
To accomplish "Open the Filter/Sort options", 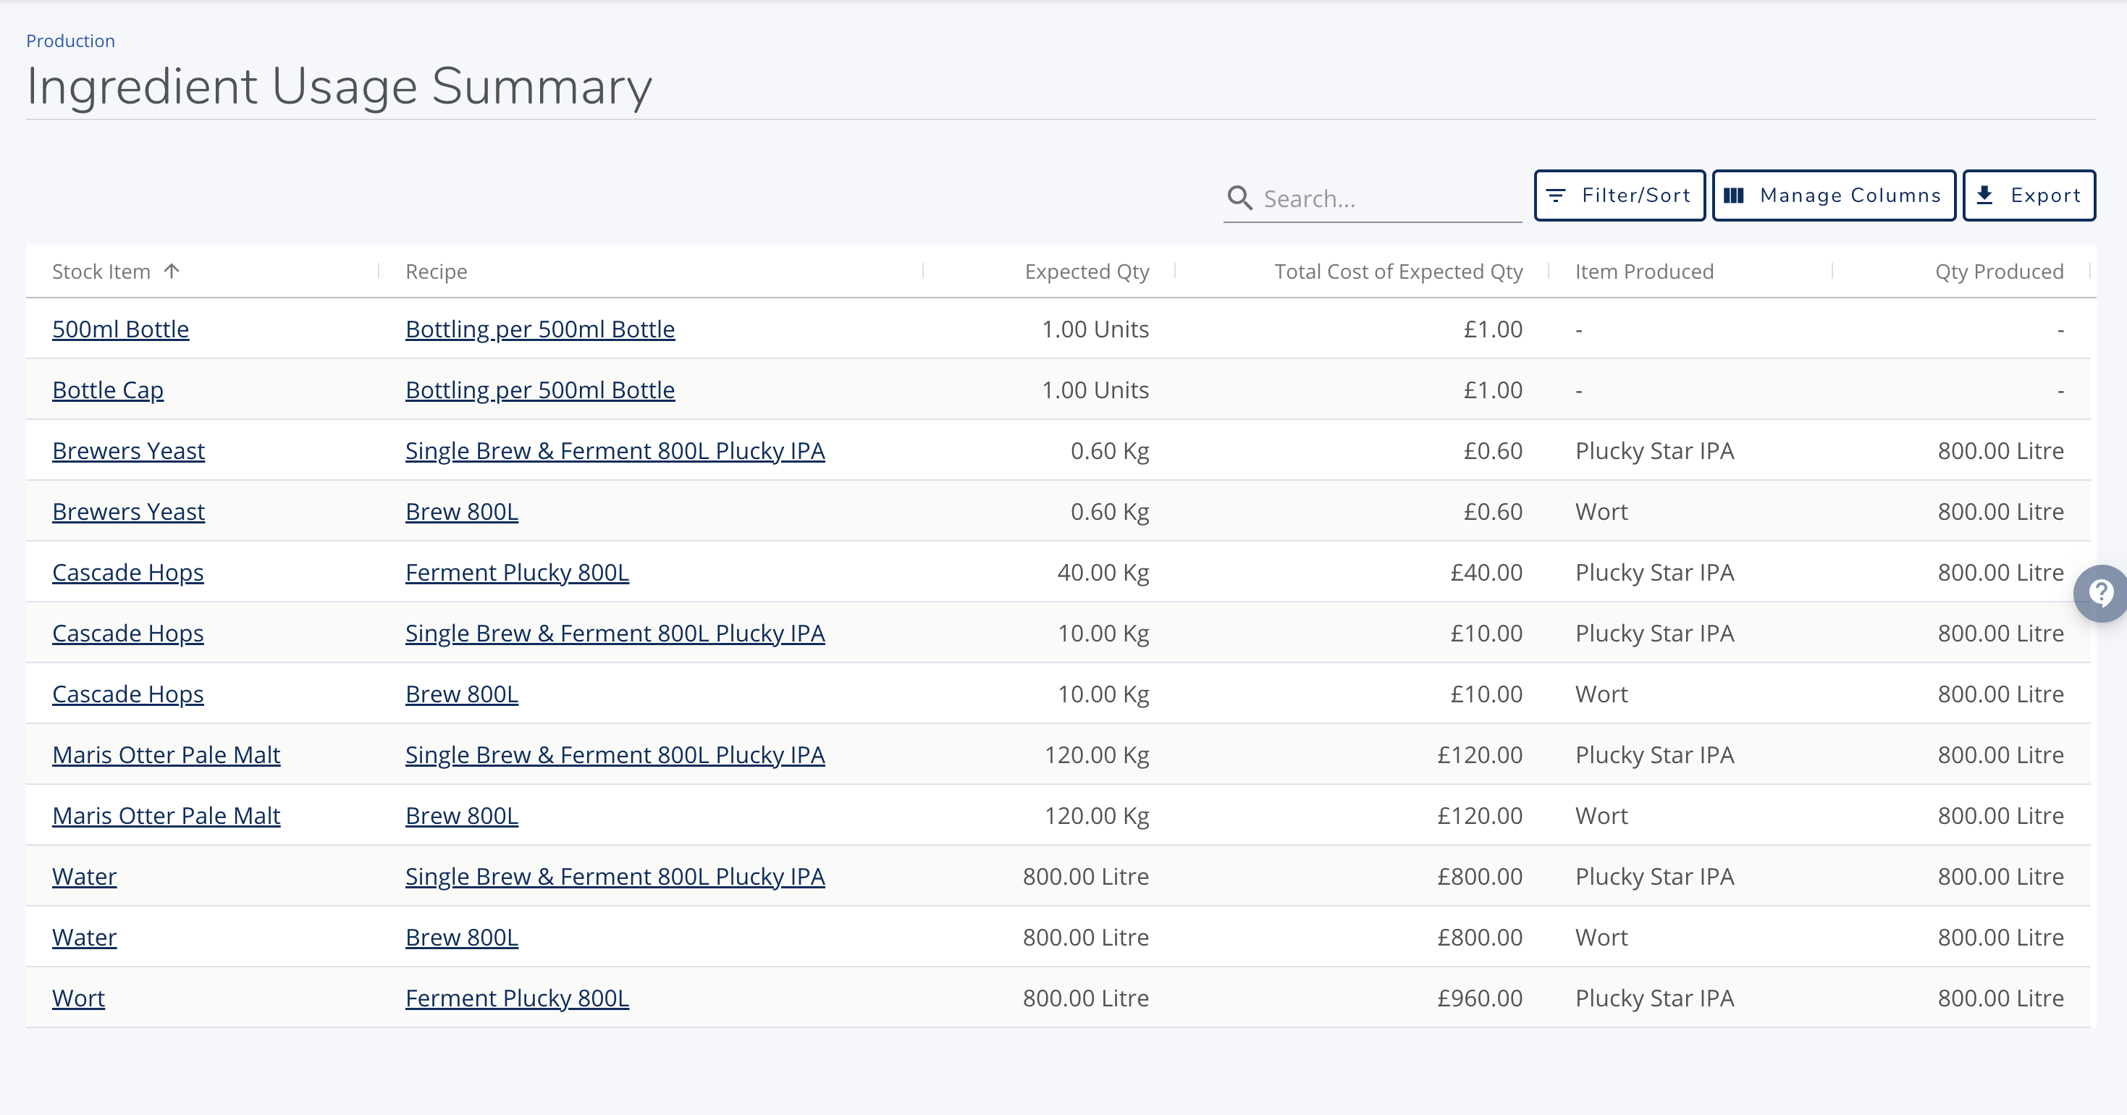I will [x=1620, y=195].
